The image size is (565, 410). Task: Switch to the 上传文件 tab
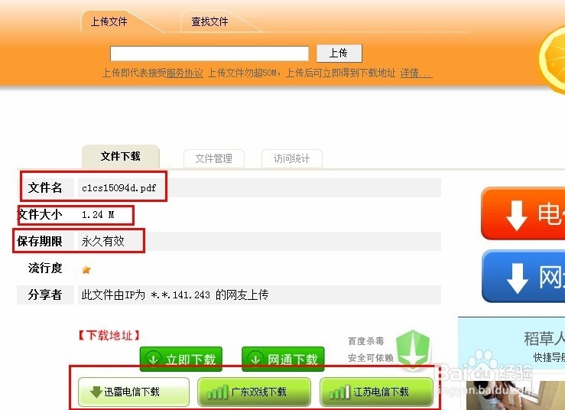point(109,21)
